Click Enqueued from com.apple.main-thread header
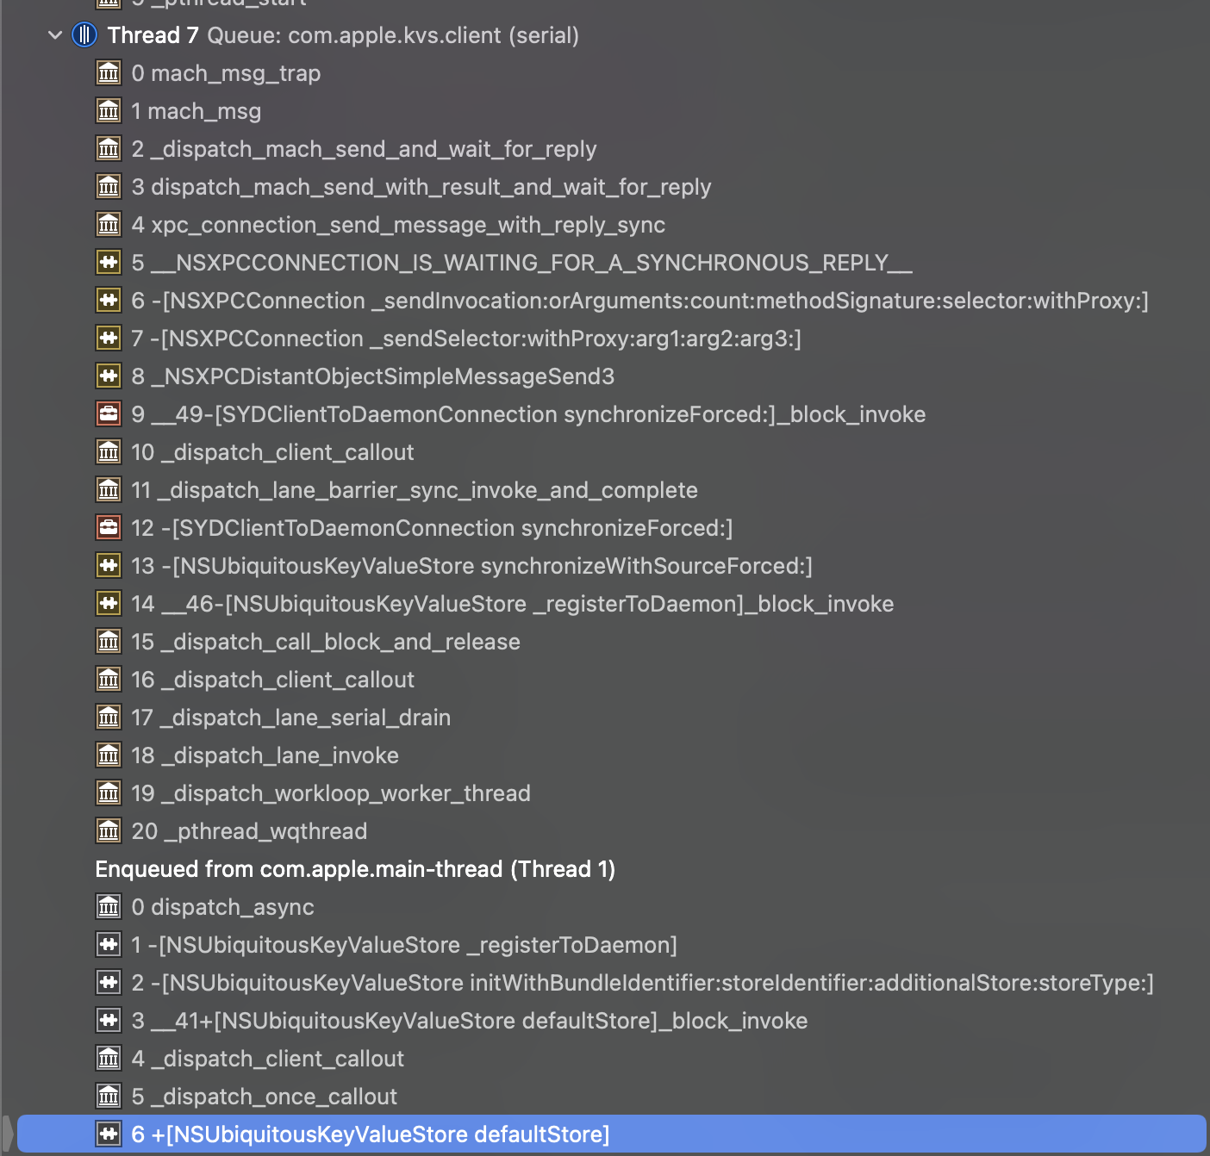Screen dimensions: 1210x1156 tap(355, 869)
